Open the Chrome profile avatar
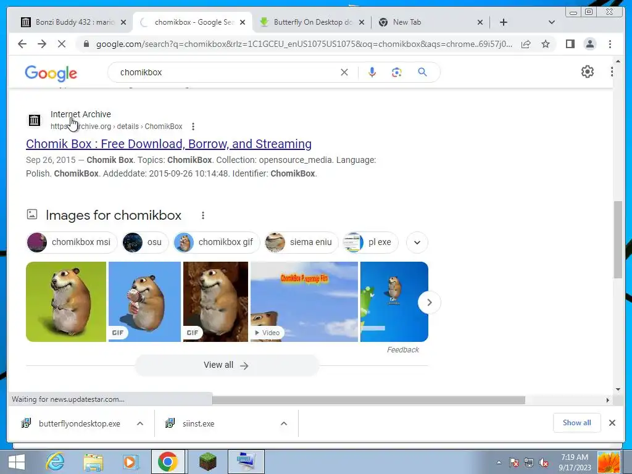The image size is (632, 474). click(x=589, y=44)
